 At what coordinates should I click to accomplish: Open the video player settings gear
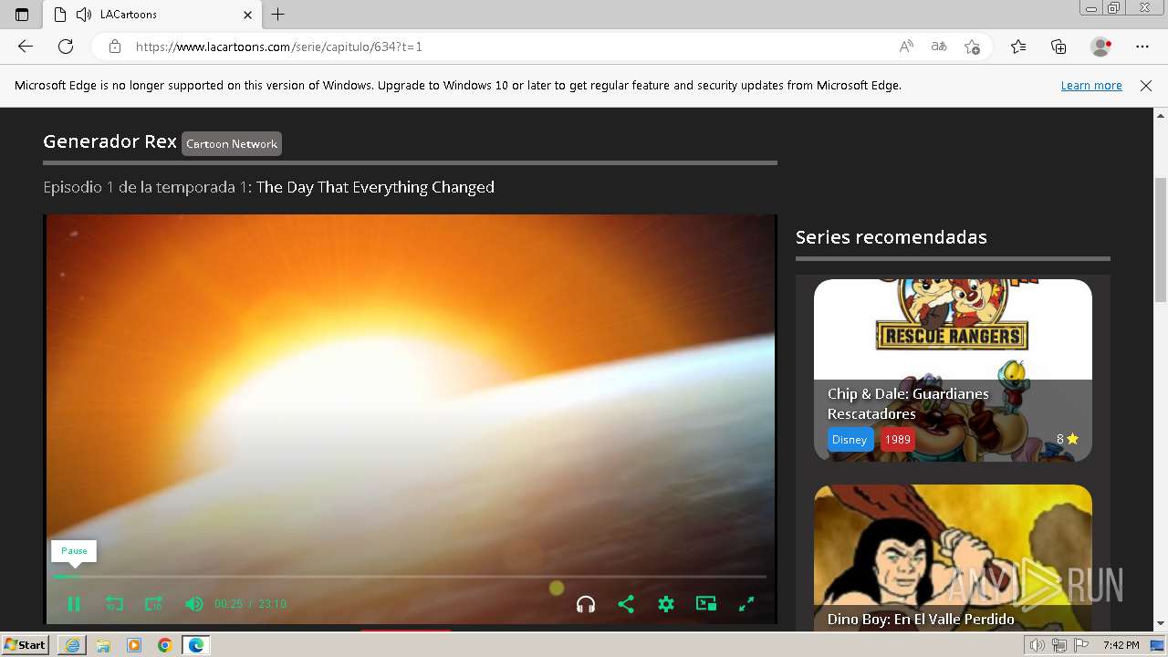coord(666,604)
